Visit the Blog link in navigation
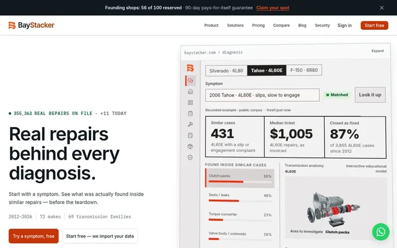 tap(302, 25)
